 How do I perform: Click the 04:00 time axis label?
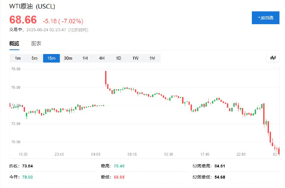pos(95,154)
